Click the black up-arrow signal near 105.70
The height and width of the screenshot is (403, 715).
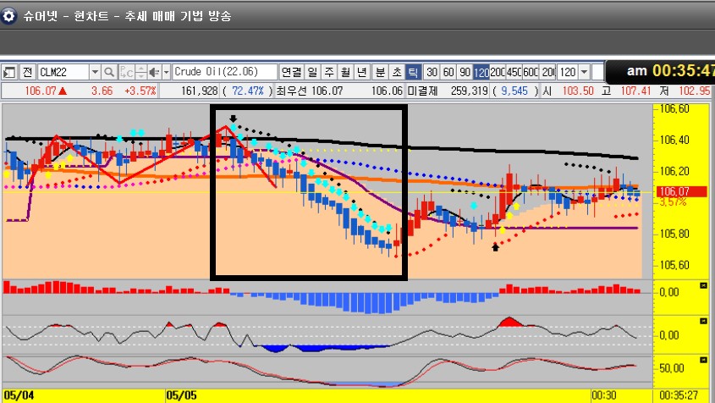pyautogui.click(x=496, y=247)
